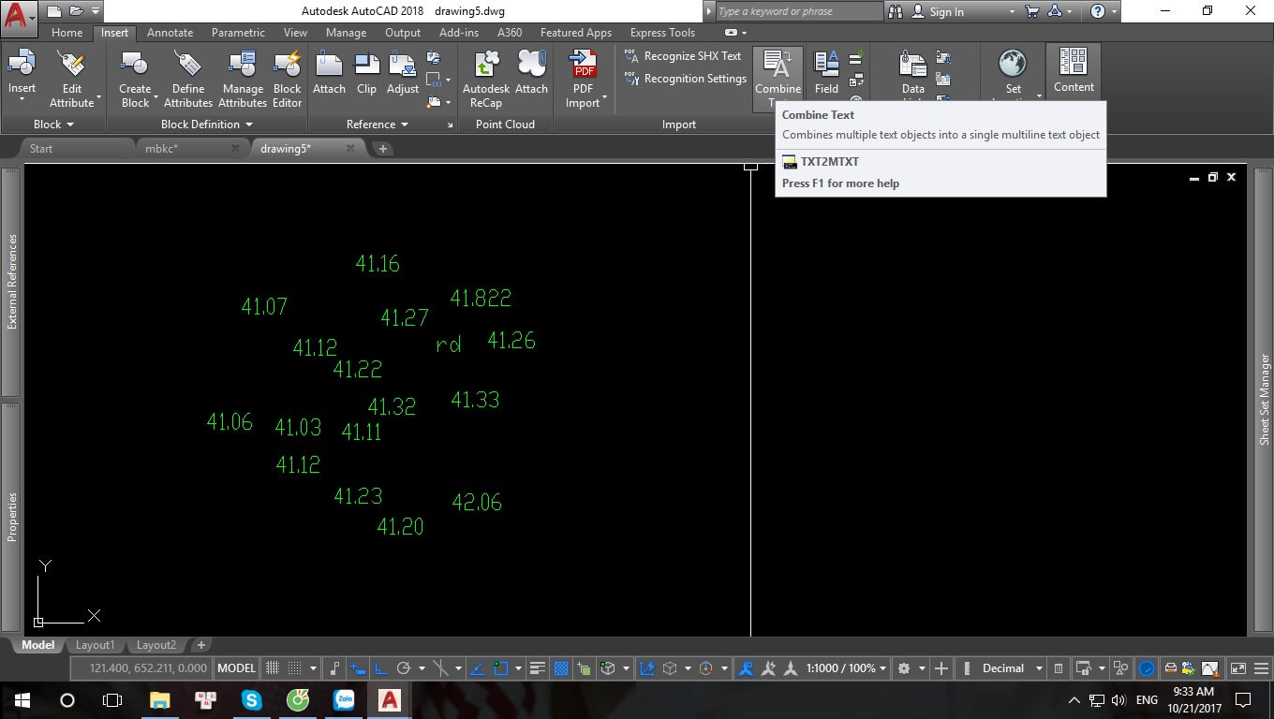Switch to the Annotate ribbon tab
The width and height of the screenshot is (1274, 719).
(x=170, y=33)
